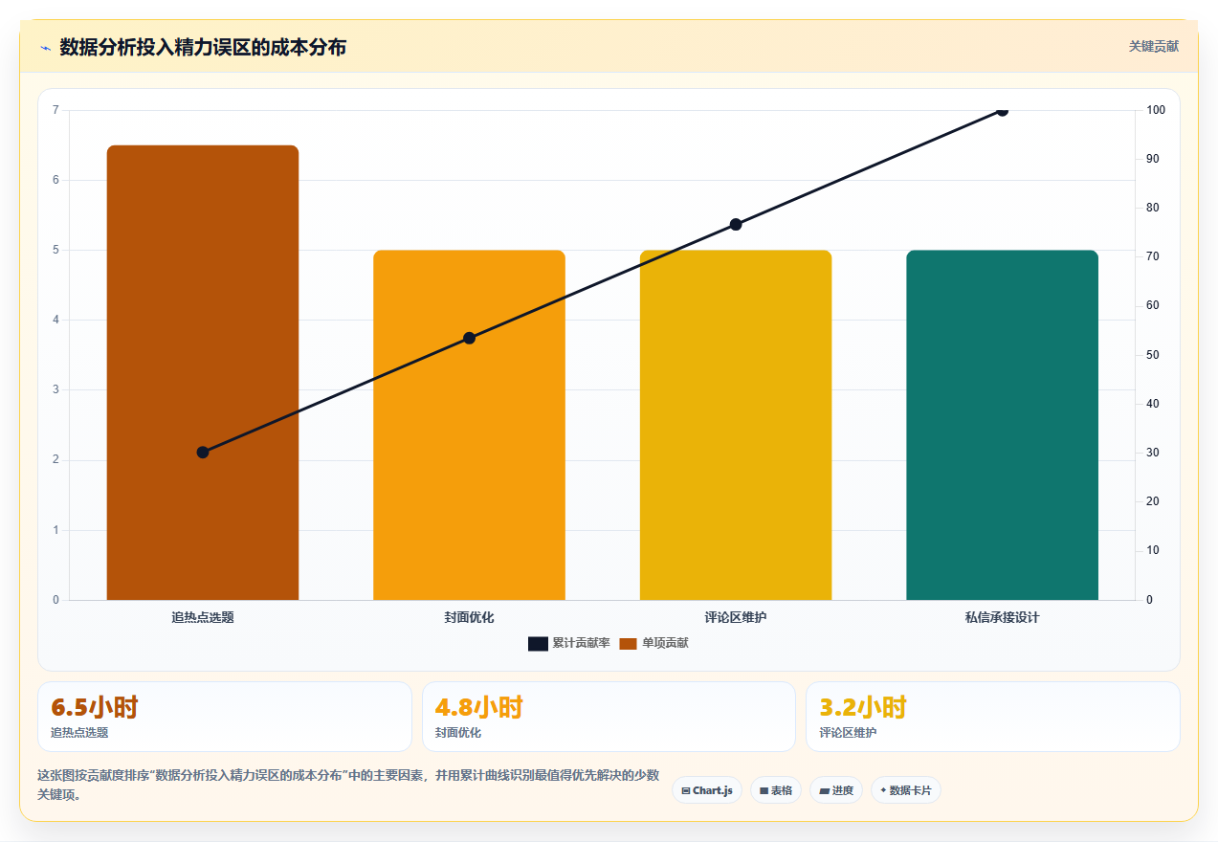Click the cumulative line point above 评论区维护
This screenshot has width=1218, height=842.
736,224
